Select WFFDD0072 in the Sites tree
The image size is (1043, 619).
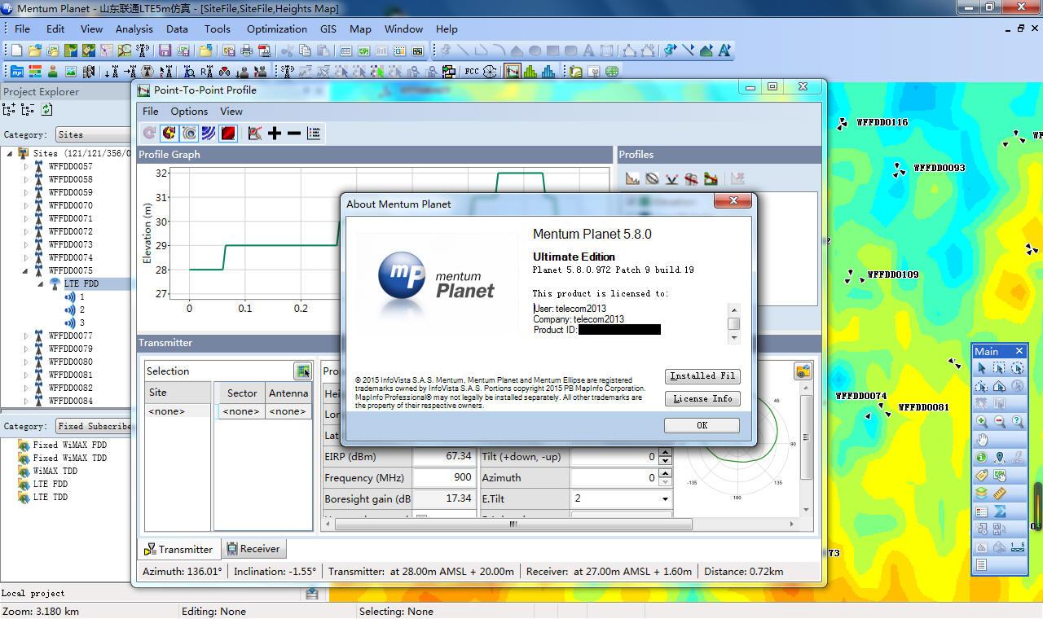tap(70, 231)
